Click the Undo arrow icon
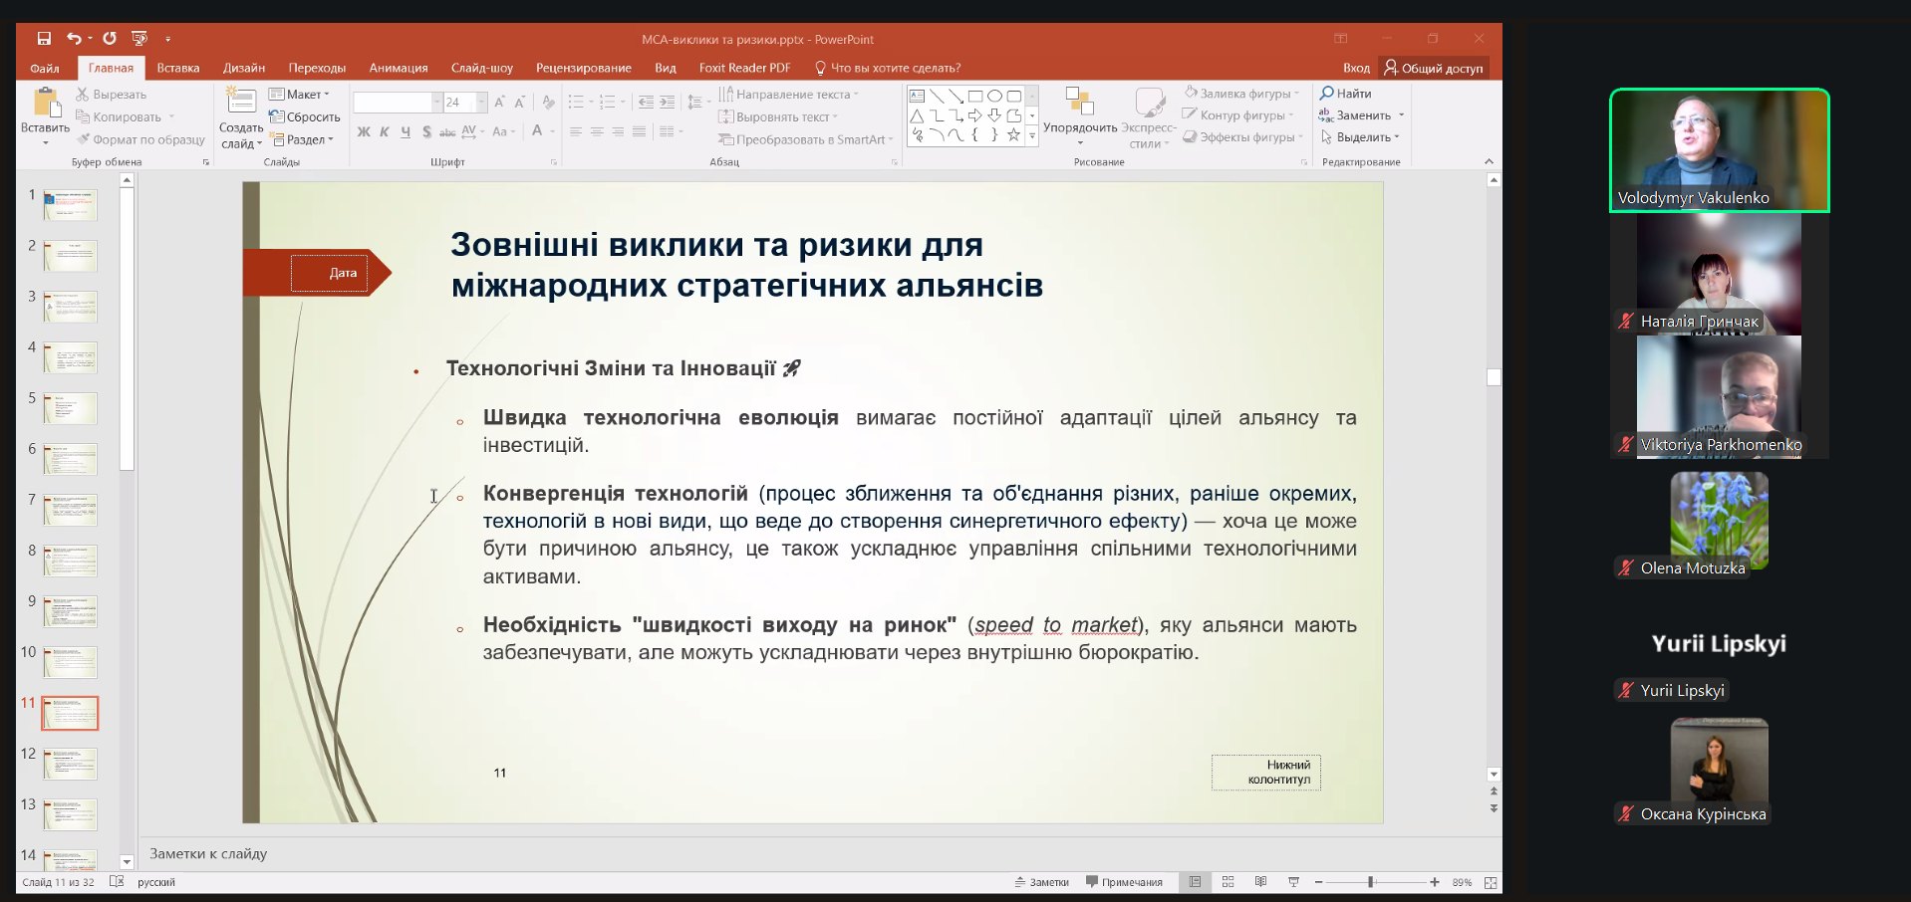The image size is (1911, 902). tap(74, 39)
